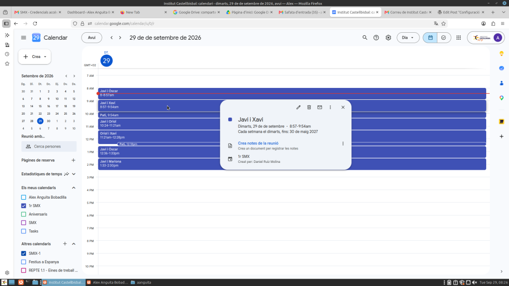The image size is (509, 286).
Task: Uncheck the 1r SMX calendar
Action: click(x=24, y=206)
